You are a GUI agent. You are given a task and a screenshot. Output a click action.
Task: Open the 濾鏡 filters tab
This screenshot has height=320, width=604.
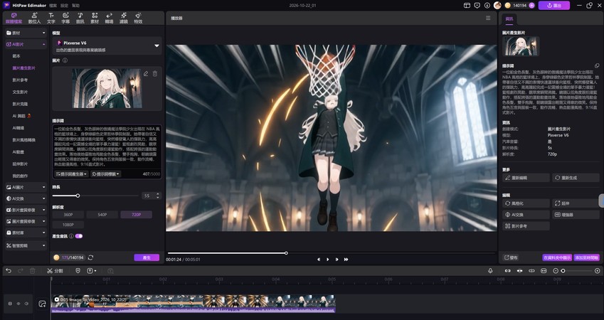click(124, 18)
